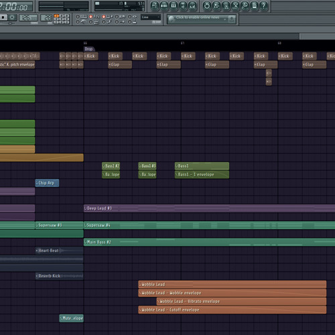The height and width of the screenshot is (335, 335).
Task: Toggle the 3-2-1 recording countdown
Action: point(94,17)
